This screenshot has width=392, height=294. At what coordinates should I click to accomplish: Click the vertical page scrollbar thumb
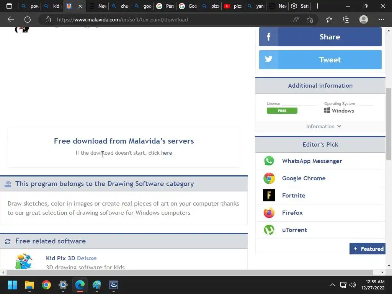(x=389, y=124)
